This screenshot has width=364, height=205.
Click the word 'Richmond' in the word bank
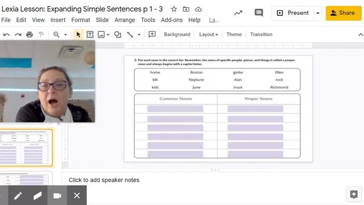click(x=279, y=87)
